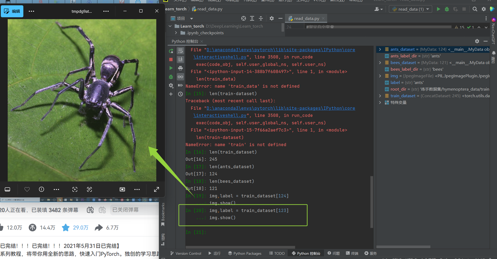Attach debugger from console side toolbar
Screen dimensions: 497x259
[171, 77]
